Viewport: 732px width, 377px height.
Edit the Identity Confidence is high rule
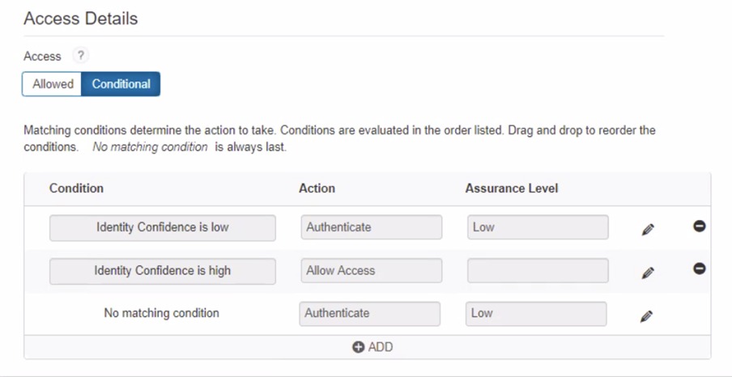point(647,273)
